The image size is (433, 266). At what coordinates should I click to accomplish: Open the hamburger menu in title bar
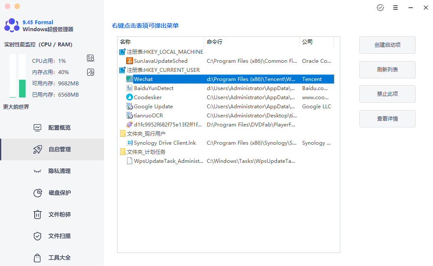(395, 7)
